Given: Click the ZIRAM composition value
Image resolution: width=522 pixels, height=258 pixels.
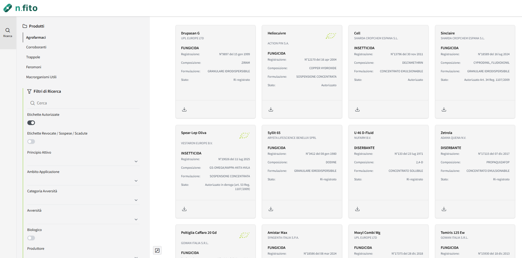Looking at the screenshot, I should [x=246, y=63].
